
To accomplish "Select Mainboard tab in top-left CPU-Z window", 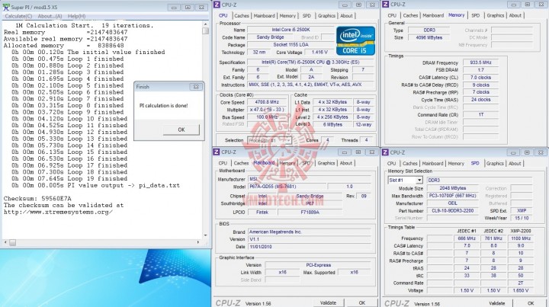I will (x=265, y=16).
